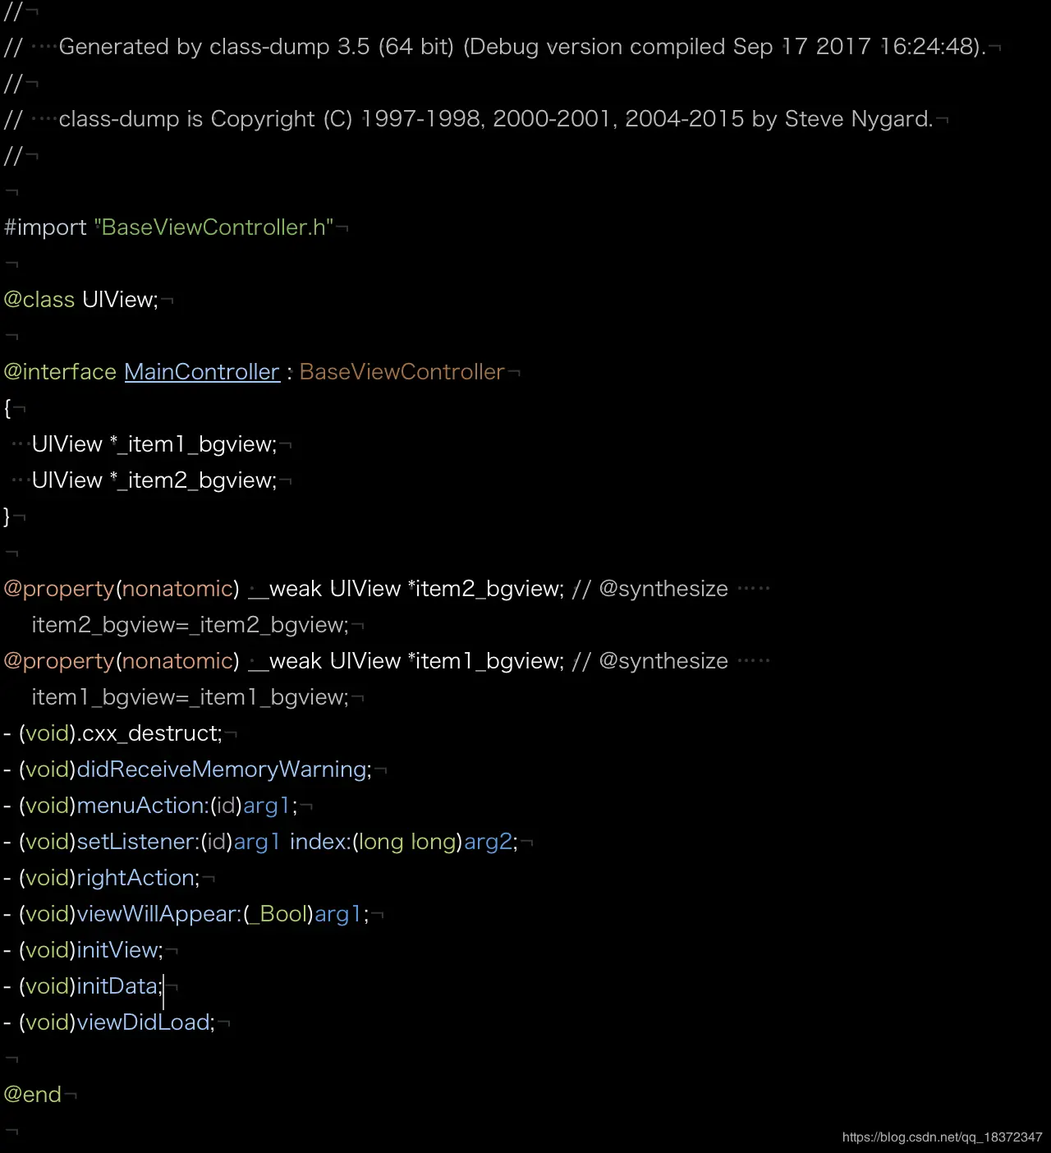Click the arg2 parameter name
The width and height of the screenshot is (1051, 1153).
coord(488,842)
